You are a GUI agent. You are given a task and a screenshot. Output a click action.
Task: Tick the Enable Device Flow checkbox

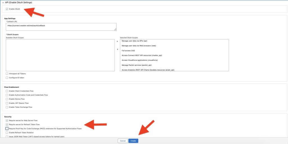point(7,99)
